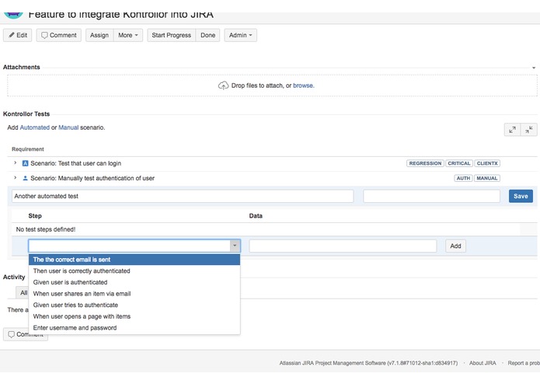
Task: Click 'Scenario: Test that user can login' text
Action: tap(76, 163)
